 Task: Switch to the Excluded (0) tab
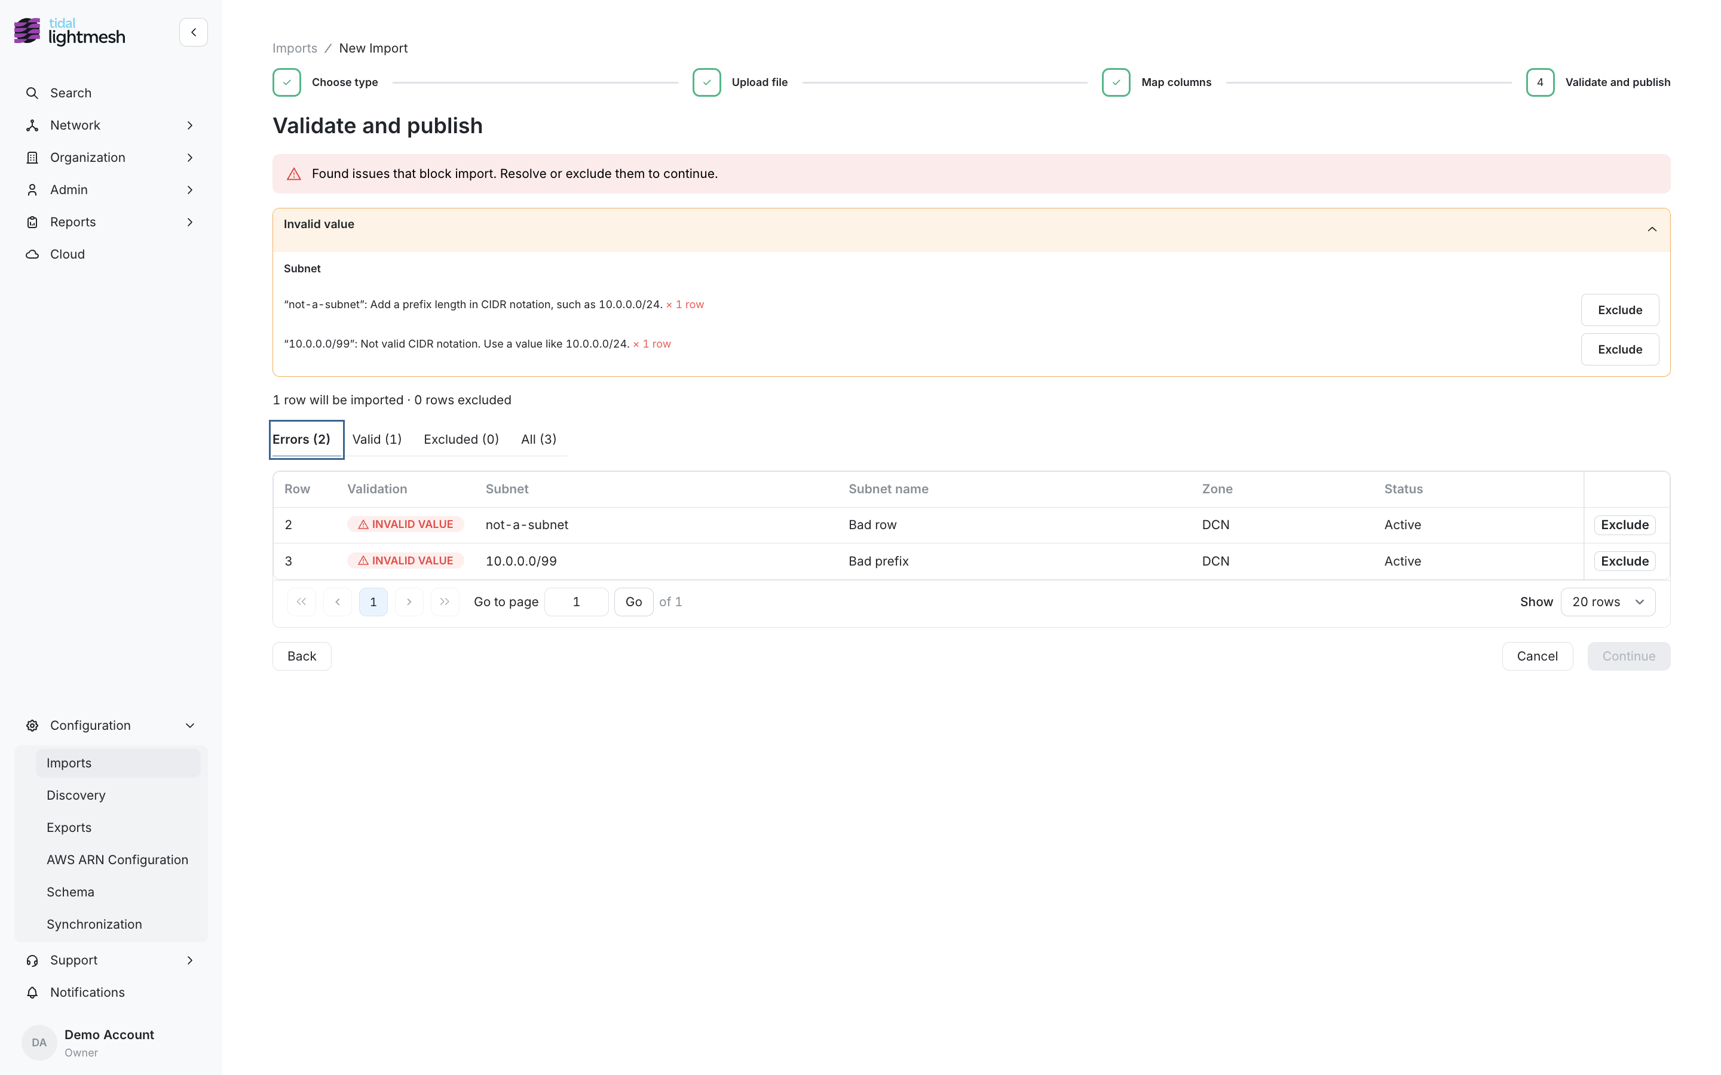point(461,440)
